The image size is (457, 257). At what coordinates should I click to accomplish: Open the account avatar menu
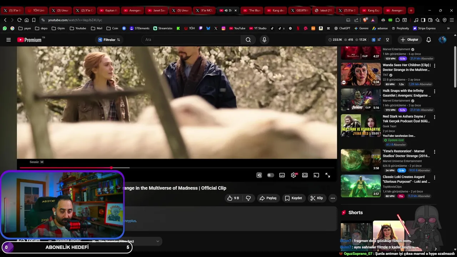point(442,40)
